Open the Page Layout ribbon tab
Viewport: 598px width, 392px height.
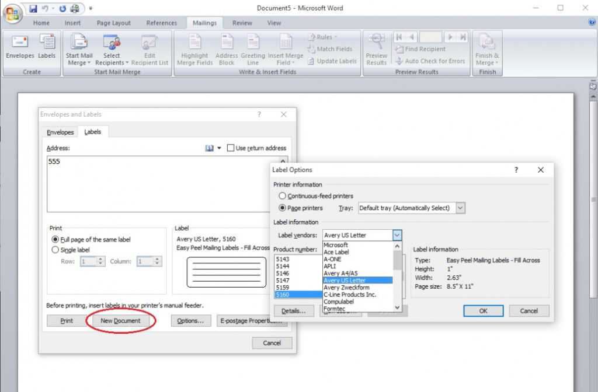[x=113, y=23]
